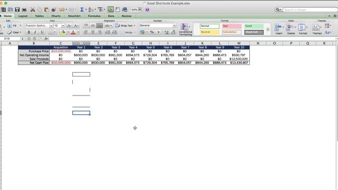Screen dimensions: 338x190
Task: Toggle Bold formatting
Action: (29, 32)
